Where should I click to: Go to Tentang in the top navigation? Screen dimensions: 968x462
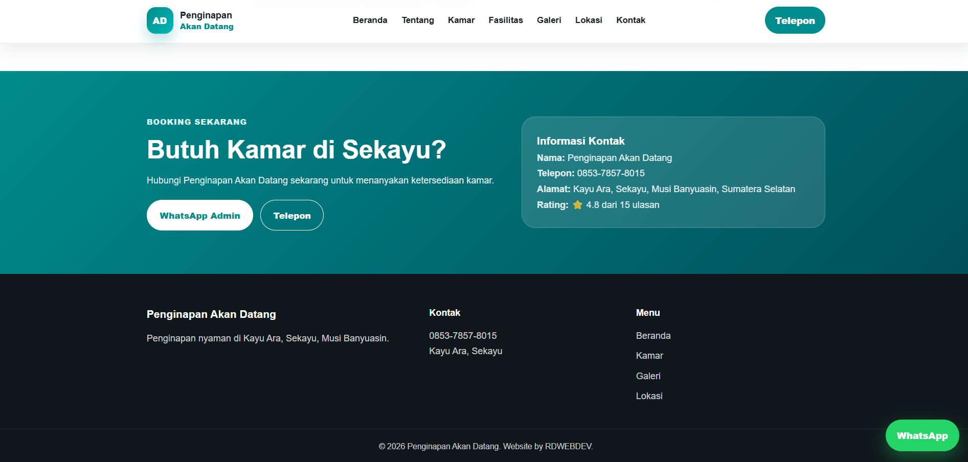tap(418, 20)
